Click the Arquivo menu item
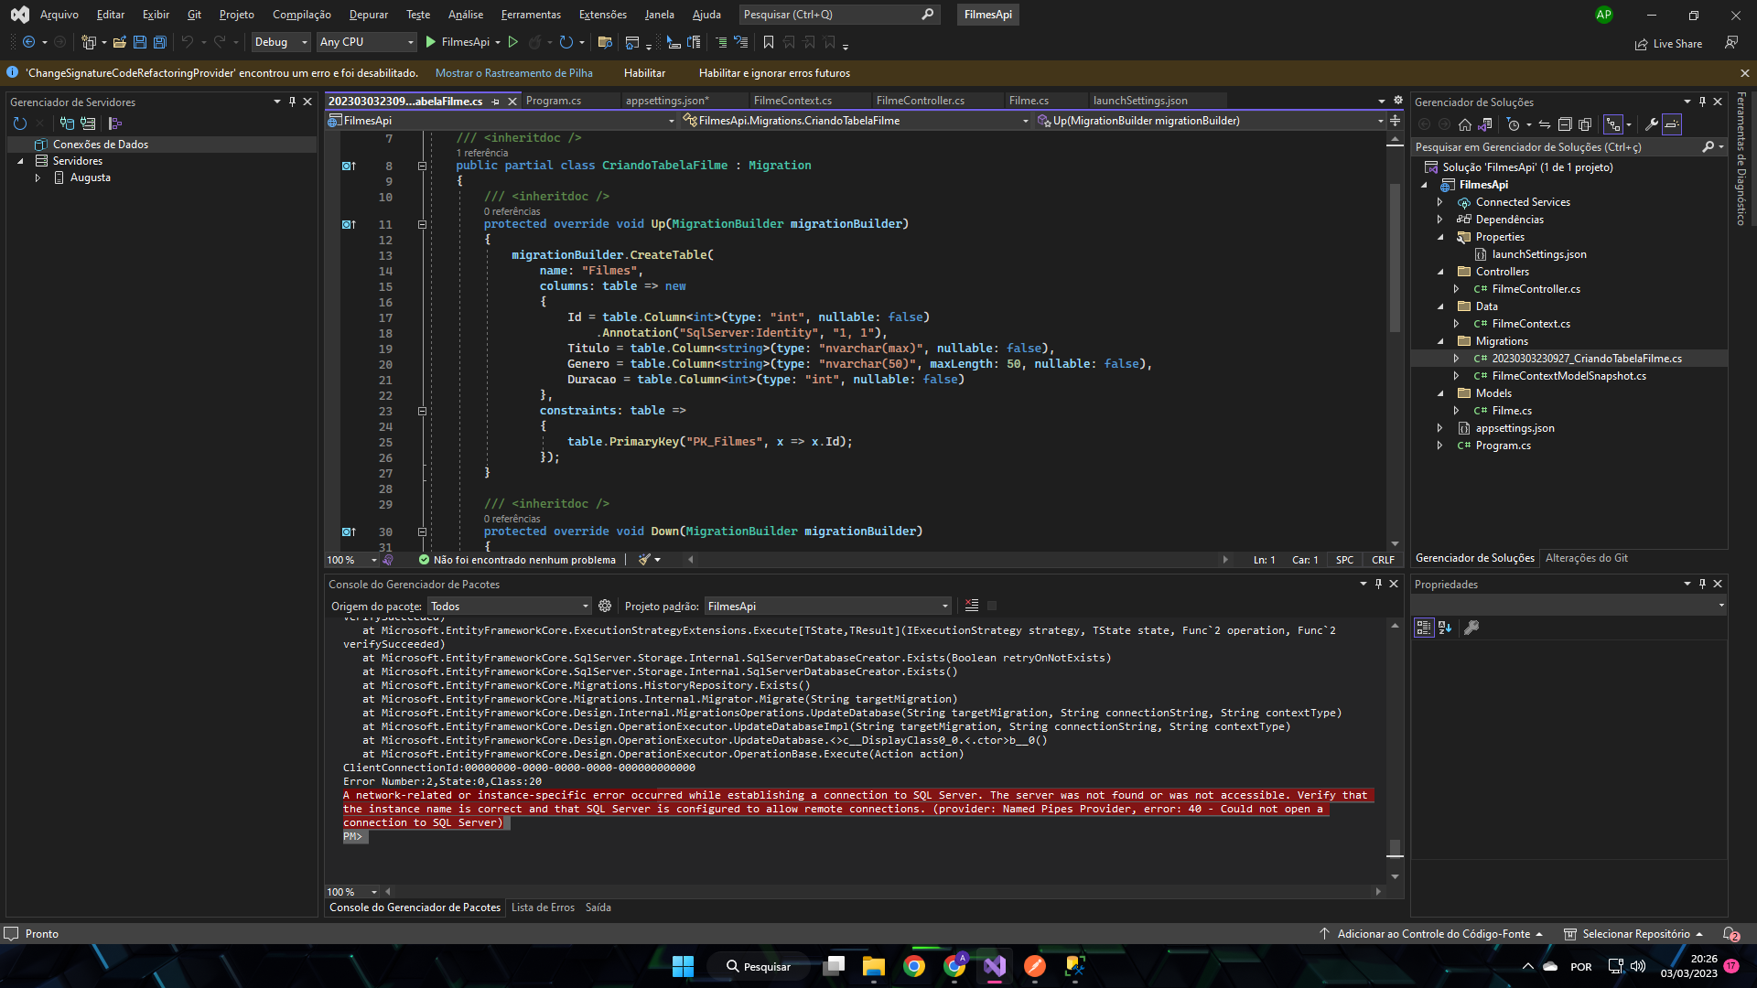The width and height of the screenshot is (1757, 988). click(x=59, y=14)
